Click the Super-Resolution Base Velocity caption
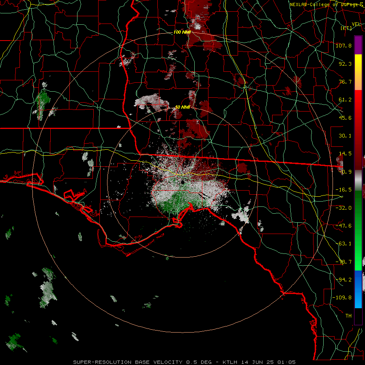This screenshot has height=365, width=365. 185,362
